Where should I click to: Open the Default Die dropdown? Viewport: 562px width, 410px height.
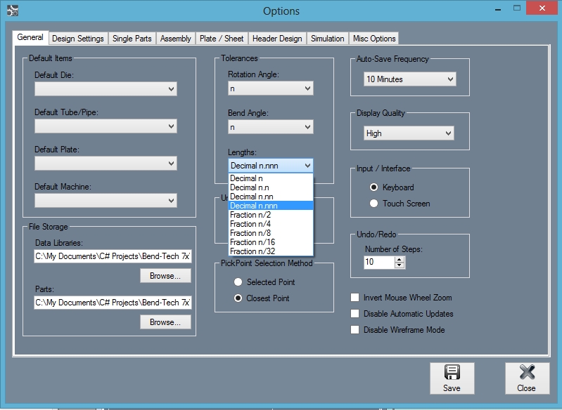pos(106,89)
